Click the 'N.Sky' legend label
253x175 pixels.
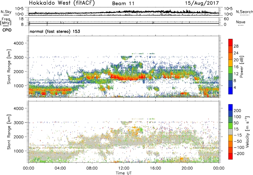[6, 12]
